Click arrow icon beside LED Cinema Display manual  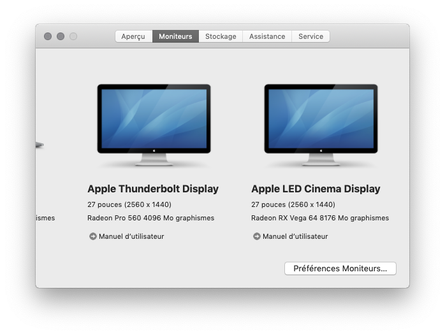coord(256,236)
